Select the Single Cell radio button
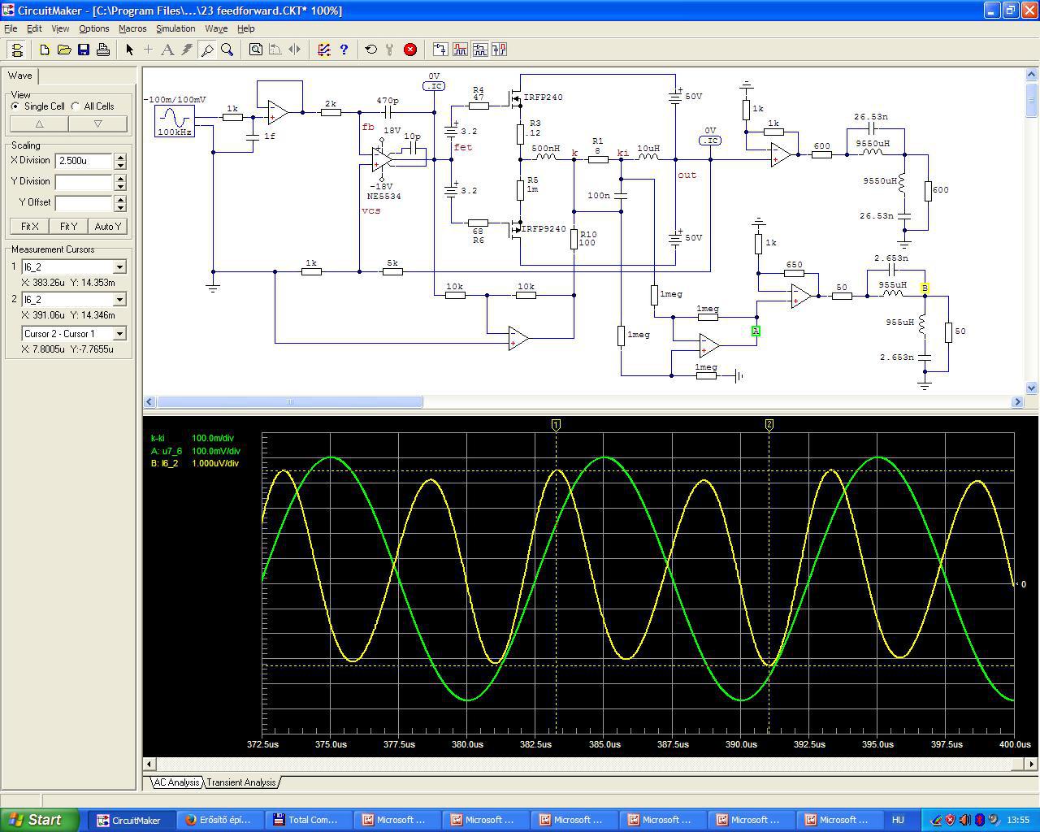Image resolution: width=1040 pixels, height=832 pixels. (x=15, y=106)
